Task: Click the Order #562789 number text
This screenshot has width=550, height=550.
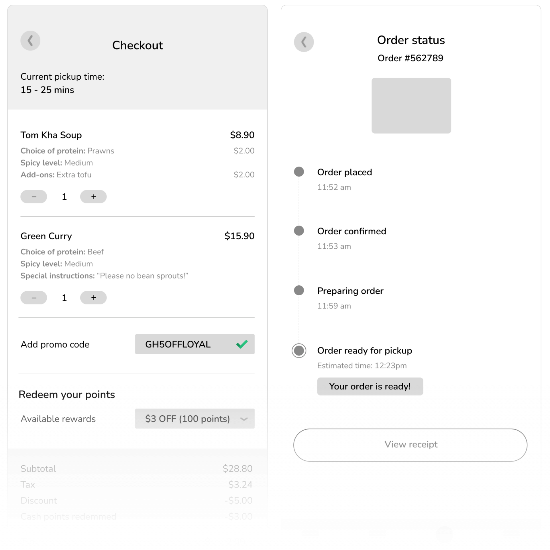Action: [x=410, y=58]
